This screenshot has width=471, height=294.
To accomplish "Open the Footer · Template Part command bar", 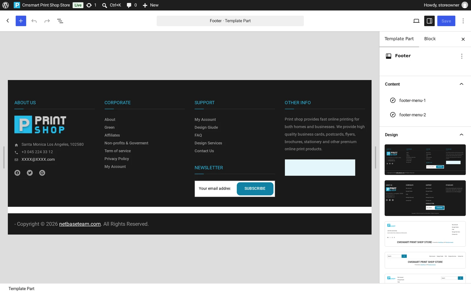I will point(230,21).
